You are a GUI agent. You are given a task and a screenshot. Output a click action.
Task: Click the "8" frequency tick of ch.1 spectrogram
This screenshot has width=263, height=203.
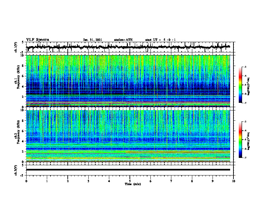(x=23, y=66)
